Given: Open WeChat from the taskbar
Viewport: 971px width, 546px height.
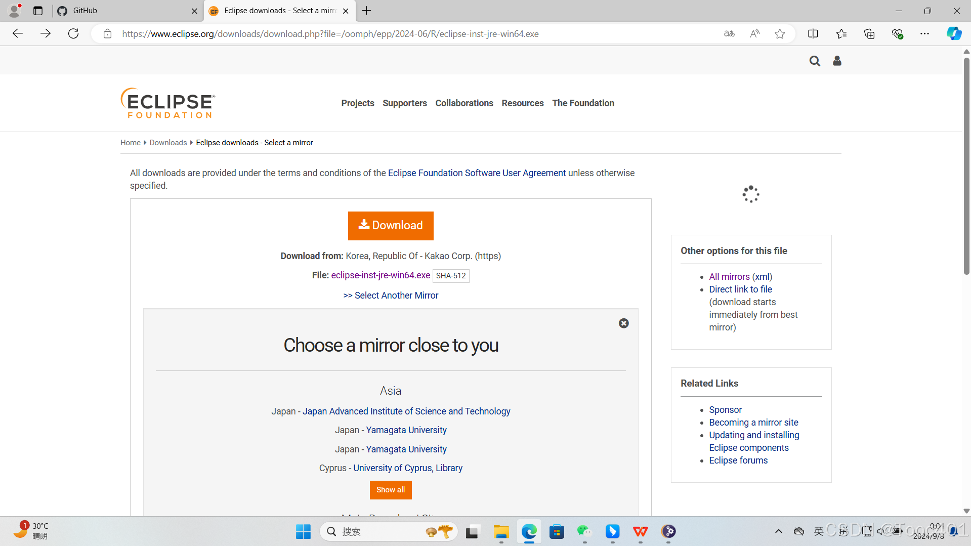Looking at the screenshot, I should 584,531.
